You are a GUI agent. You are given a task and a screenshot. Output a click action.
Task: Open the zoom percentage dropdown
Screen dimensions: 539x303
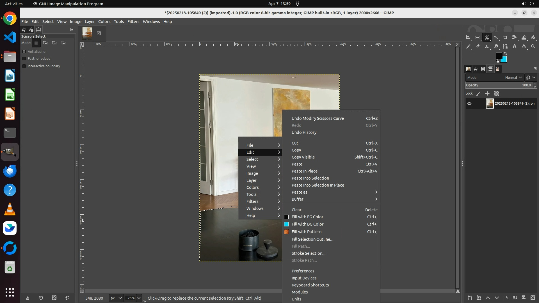tap(139, 298)
